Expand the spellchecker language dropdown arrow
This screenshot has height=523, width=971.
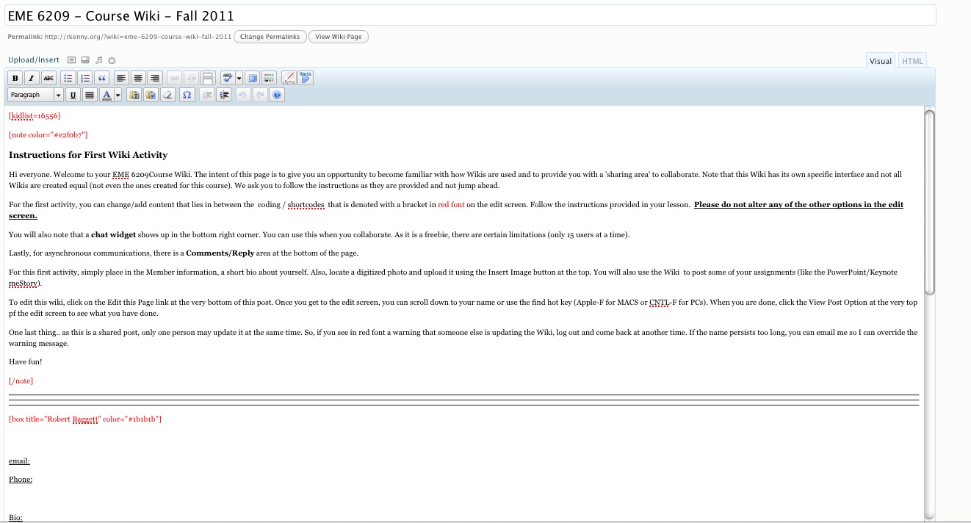click(239, 78)
